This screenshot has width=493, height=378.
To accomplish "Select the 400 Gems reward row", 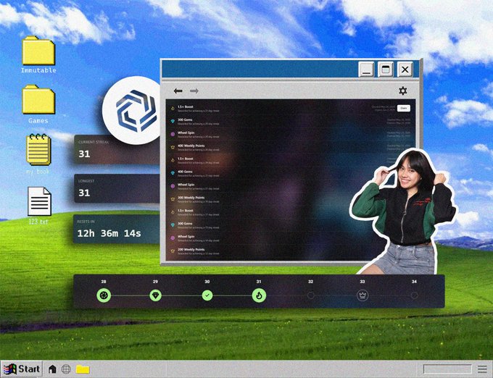I will tap(291, 173).
